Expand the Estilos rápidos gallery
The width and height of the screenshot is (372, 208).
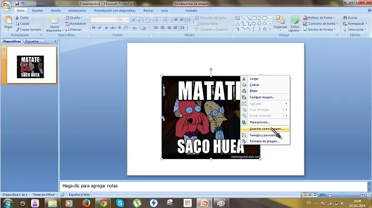(295, 24)
